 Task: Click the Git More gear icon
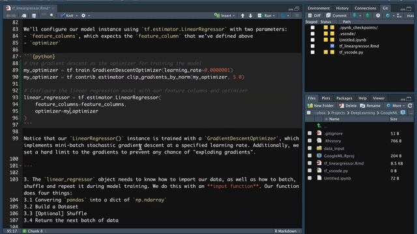coord(388,16)
